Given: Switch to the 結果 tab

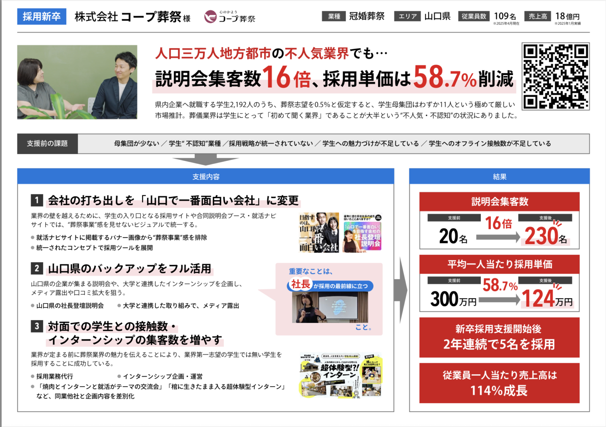Looking at the screenshot, I should (x=499, y=176).
